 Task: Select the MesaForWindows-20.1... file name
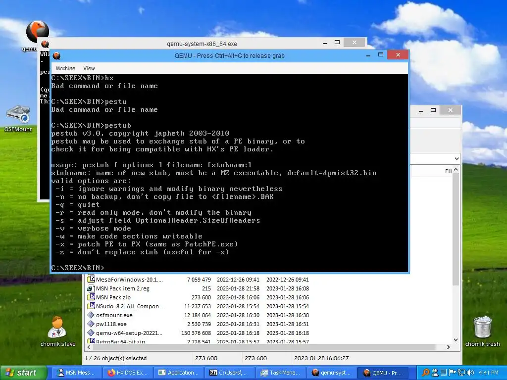pyautogui.click(x=129, y=280)
